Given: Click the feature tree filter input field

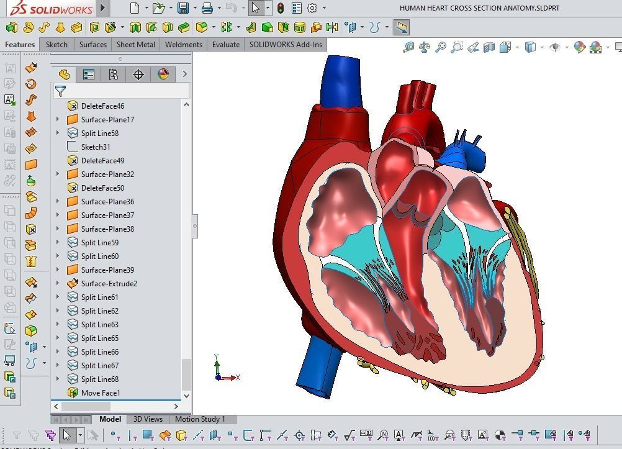Looking at the screenshot, I should (x=122, y=91).
